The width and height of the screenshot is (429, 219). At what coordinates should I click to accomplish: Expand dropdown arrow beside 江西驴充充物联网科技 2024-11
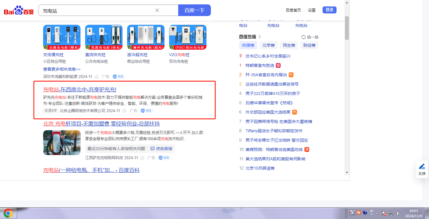tap(142, 158)
